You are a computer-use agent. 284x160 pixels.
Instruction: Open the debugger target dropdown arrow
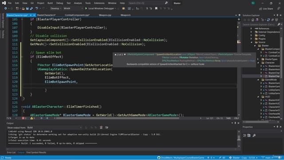[115, 8]
